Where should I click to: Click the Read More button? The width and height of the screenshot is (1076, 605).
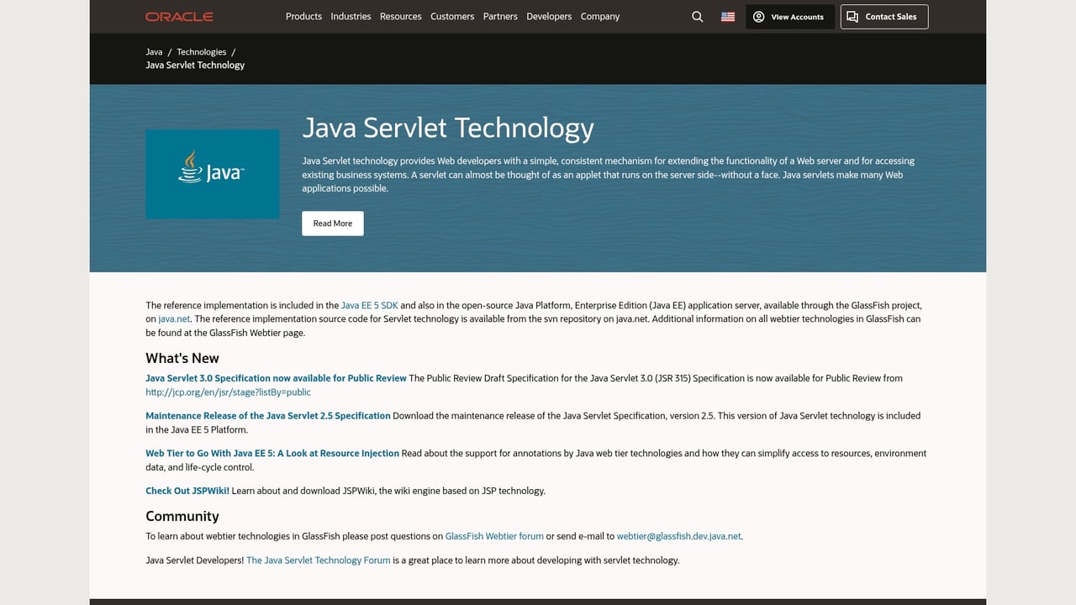pos(332,223)
